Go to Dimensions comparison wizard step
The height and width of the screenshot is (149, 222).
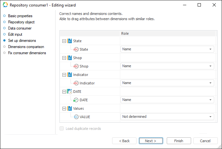26,47
